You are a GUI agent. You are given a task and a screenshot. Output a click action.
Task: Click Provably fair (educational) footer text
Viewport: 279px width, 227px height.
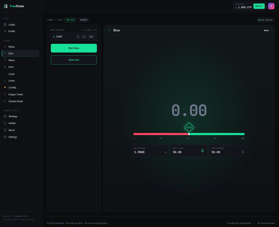[239, 223]
